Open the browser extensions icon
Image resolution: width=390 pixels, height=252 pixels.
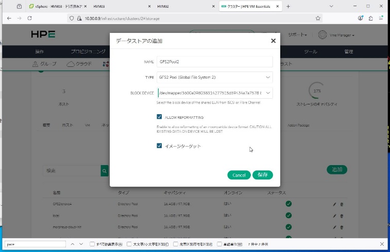pyautogui.click(x=371, y=18)
